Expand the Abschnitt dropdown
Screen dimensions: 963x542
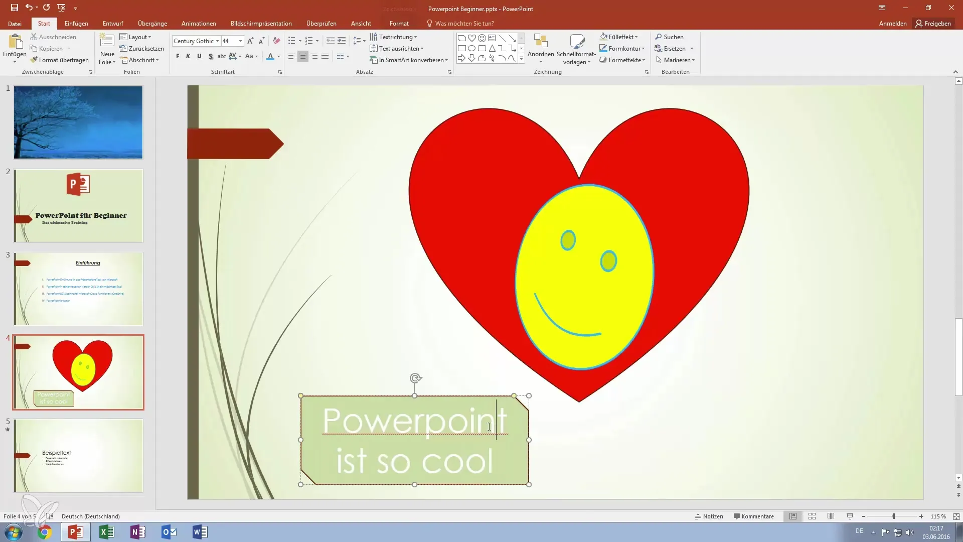[139, 60]
